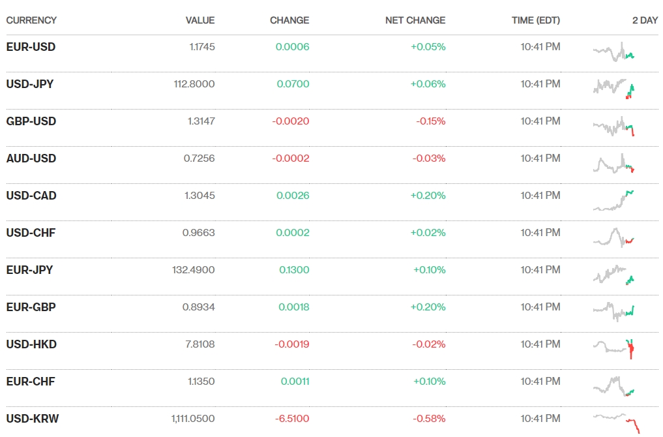663x437 pixels.
Task: Open the USD-JPY currency pair link
Action: (30, 84)
